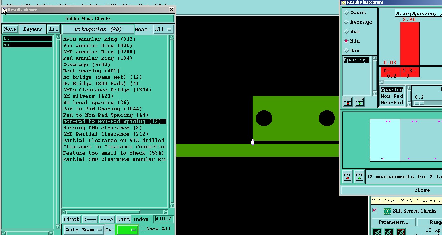442x235 pixels.
Task: Select No Bridge (SMD Pads) (4) category
Action: (101, 83)
